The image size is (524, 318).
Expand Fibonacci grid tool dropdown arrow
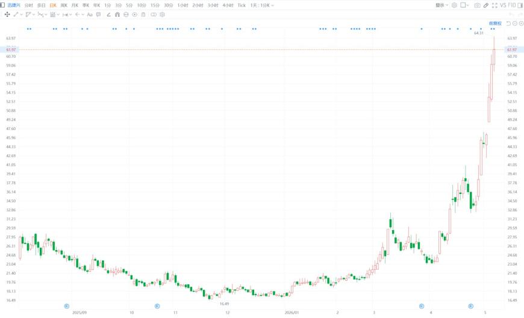point(58,14)
